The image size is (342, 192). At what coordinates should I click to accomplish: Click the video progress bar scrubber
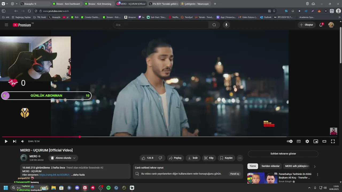[80, 137]
